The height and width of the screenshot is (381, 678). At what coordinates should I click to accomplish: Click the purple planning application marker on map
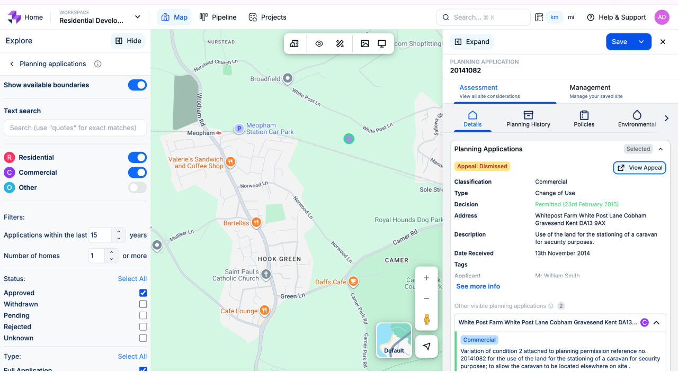coord(349,139)
